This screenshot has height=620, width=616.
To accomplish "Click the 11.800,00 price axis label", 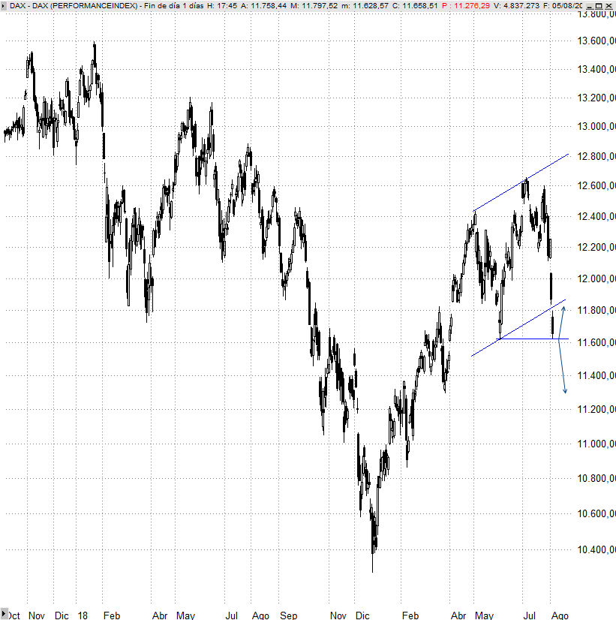I will point(596,310).
